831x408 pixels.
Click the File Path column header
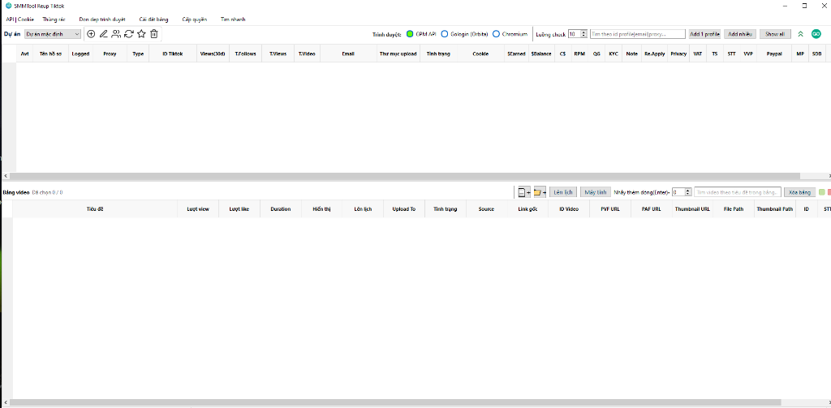point(734,208)
